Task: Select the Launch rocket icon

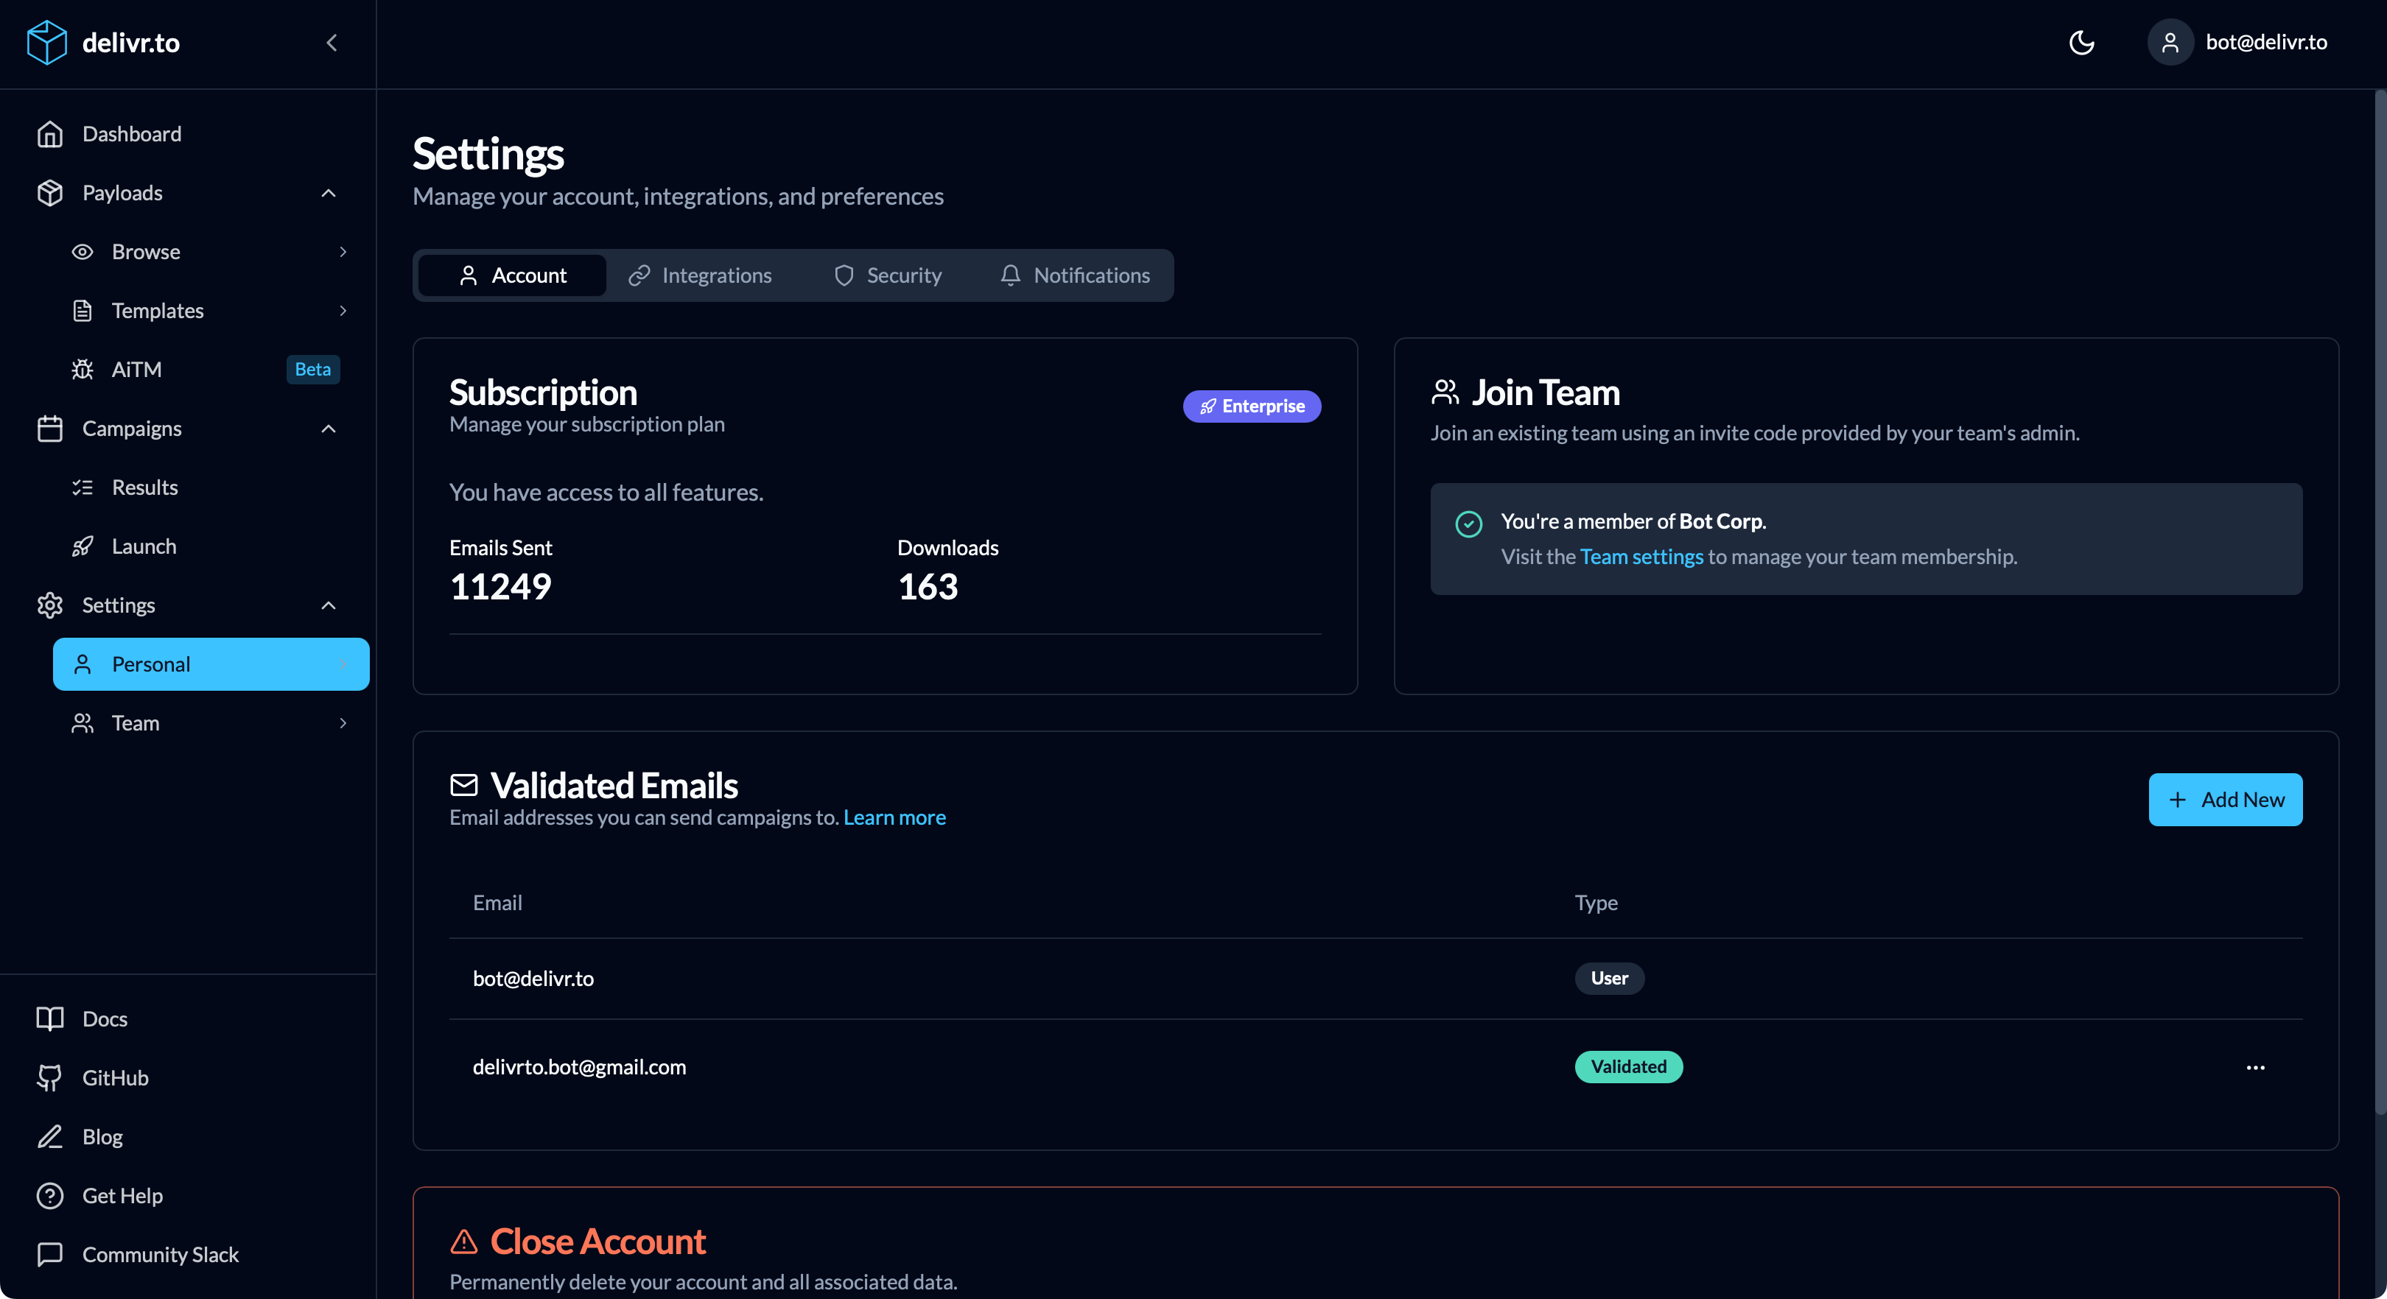Action: 83,546
